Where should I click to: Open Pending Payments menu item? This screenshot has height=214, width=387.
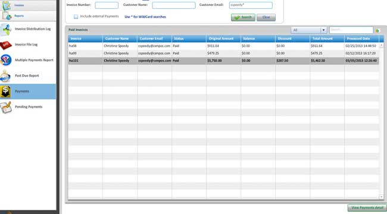pyautogui.click(x=29, y=107)
